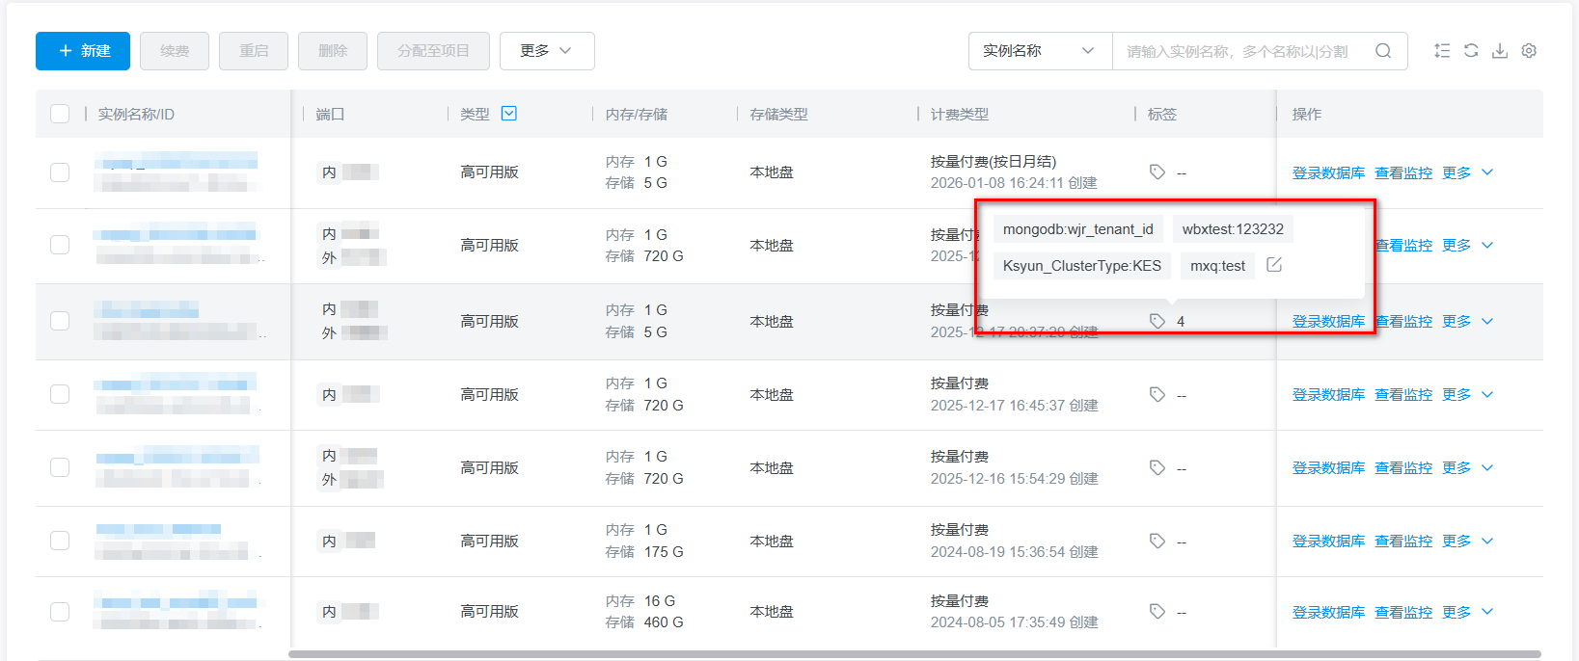
Task: Expand 更多 in the 2024-08-05 row
Action: coord(1467,612)
